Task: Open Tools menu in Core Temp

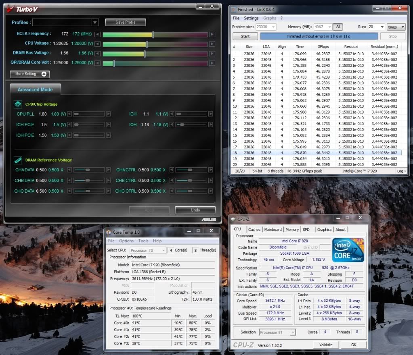Action: (143, 241)
